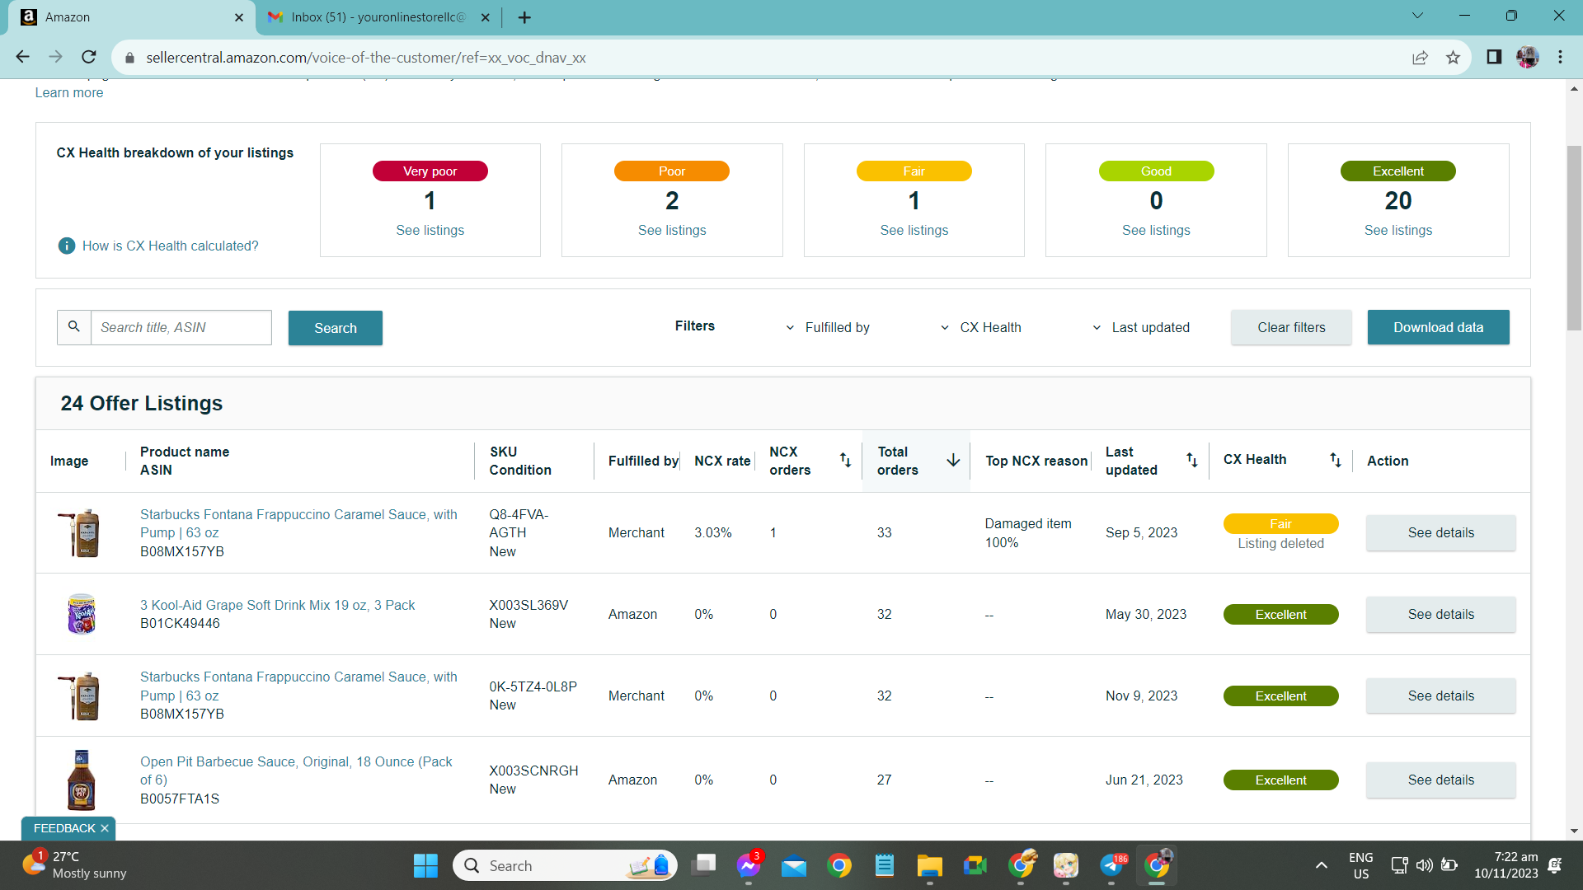1583x890 pixels.
Task: Click the Very poor red badge
Action: 430,171
